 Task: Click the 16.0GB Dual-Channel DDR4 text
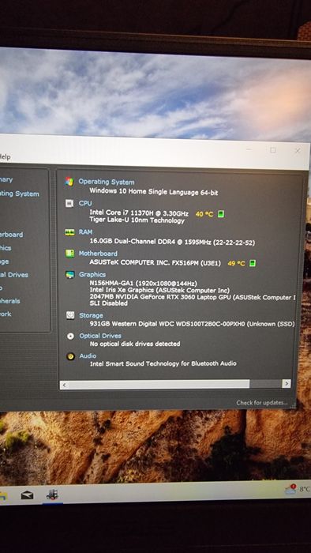(172, 243)
